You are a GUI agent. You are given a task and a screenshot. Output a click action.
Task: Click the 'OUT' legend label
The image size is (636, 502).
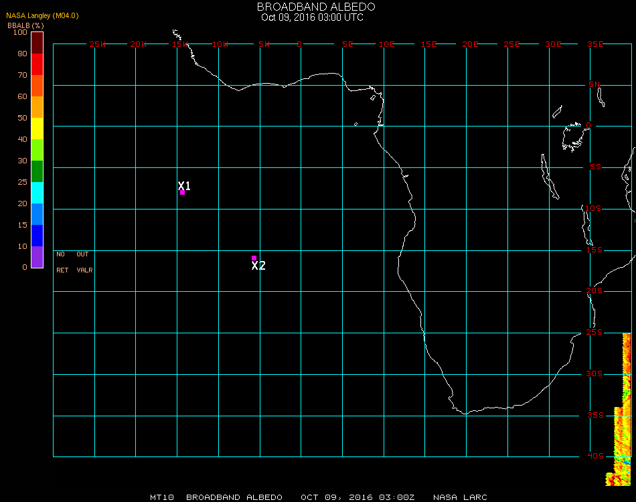click(82, 254)
